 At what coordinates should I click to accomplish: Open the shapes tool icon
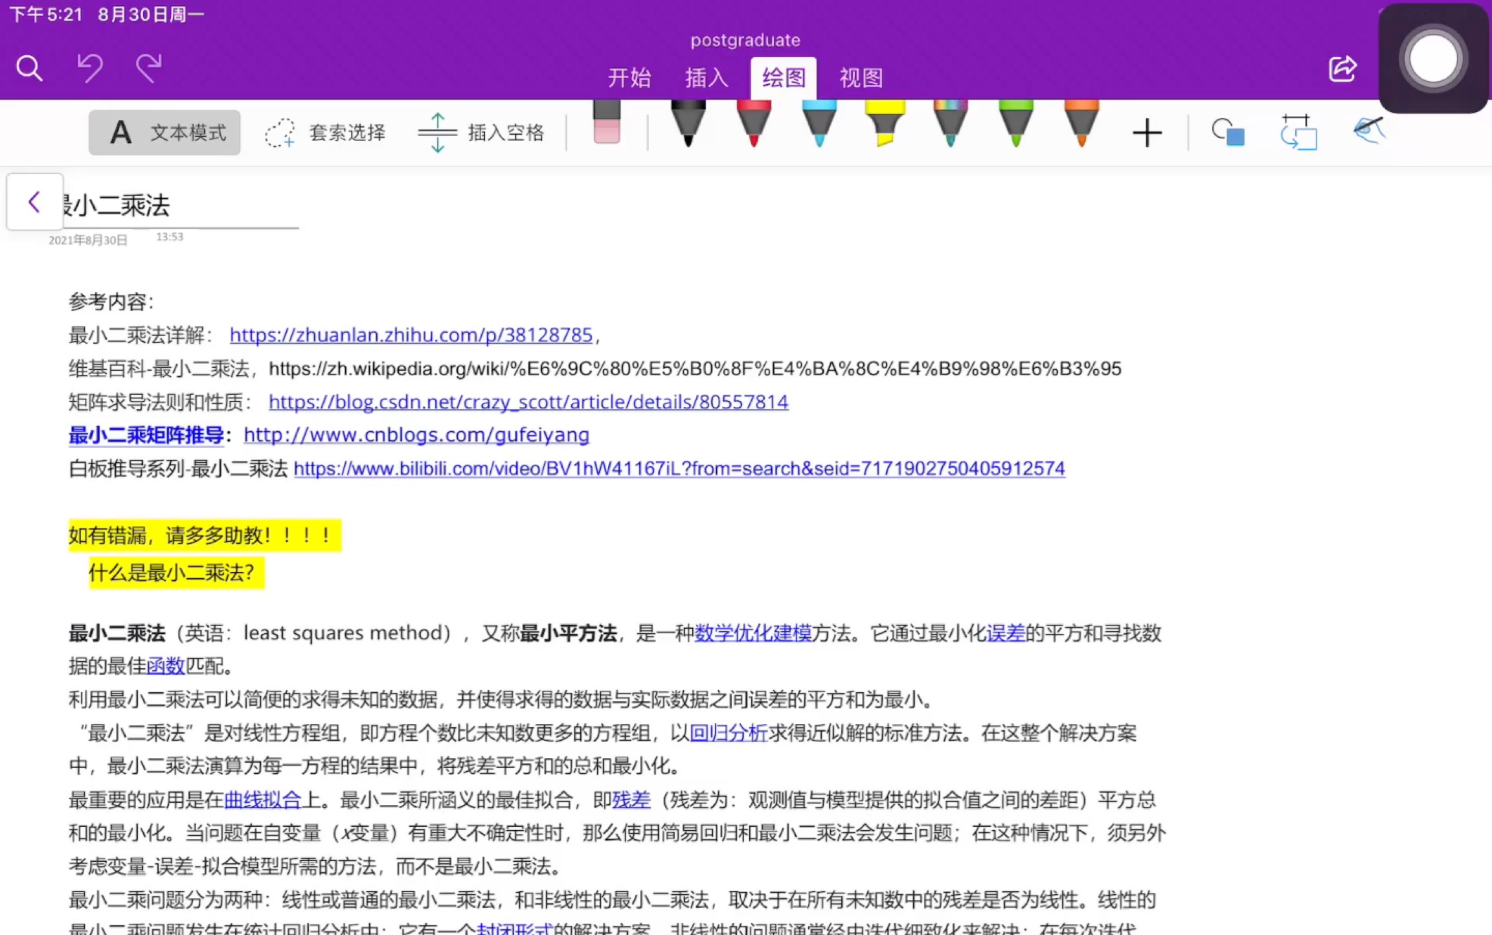pos(1228,132)
